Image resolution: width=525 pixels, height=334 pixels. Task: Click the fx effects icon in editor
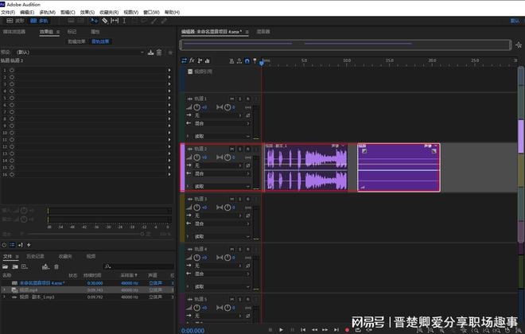coord(192,60)
